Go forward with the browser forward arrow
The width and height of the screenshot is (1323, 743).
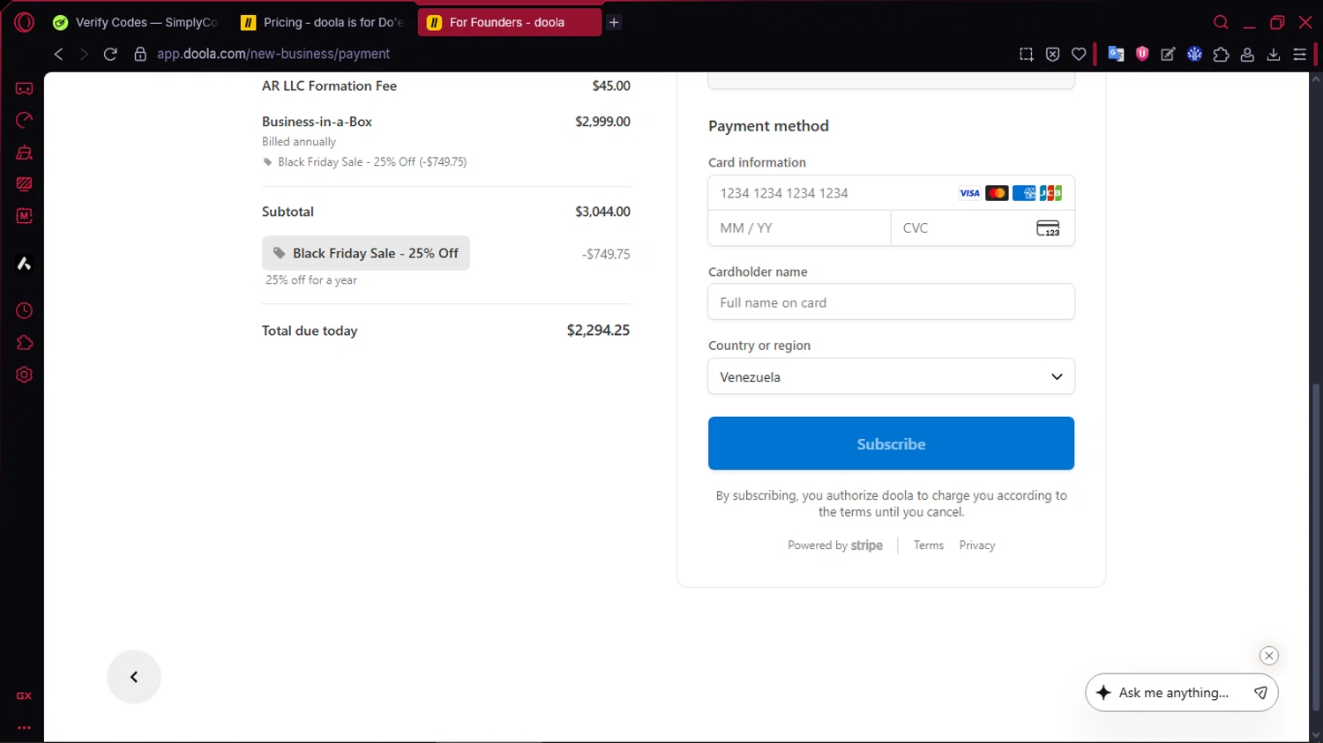[x=84, y=54]
